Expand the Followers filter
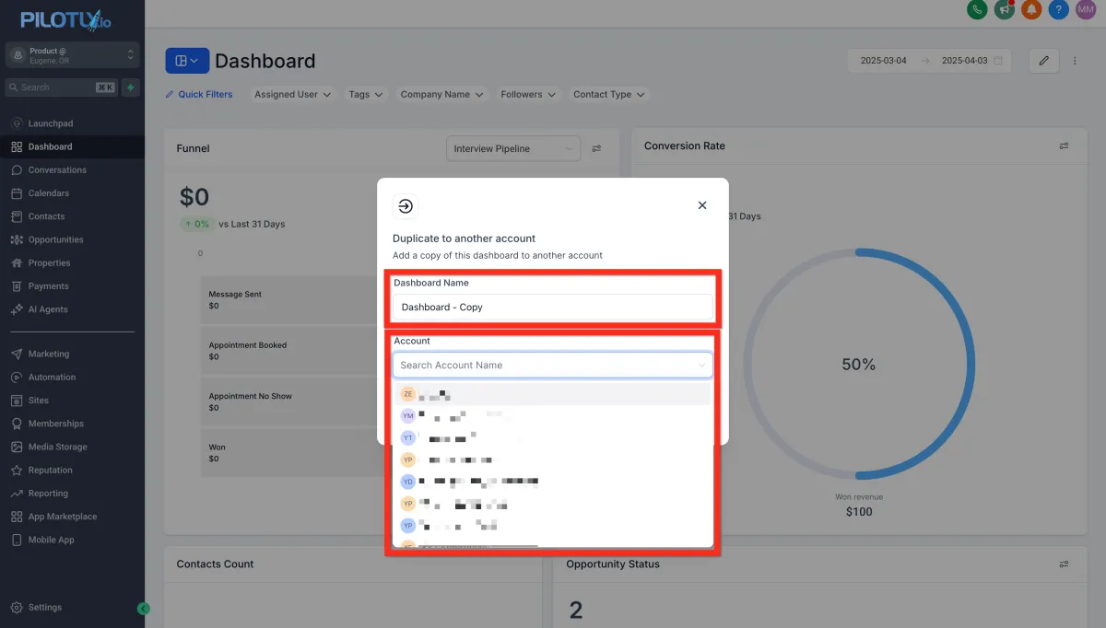Image resolution: width=1106 pixels, height=628 pixels. pyautogui.click(x=528, y=94)
